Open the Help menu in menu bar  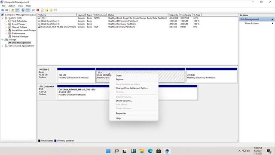(x=28, y=6)
